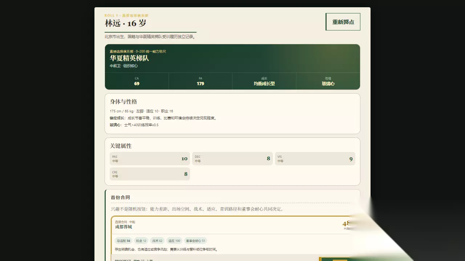Click the 机会 12 chip
Image resolution: width=465 pixels, height=261 pixels.
click(x=141, y=241)
